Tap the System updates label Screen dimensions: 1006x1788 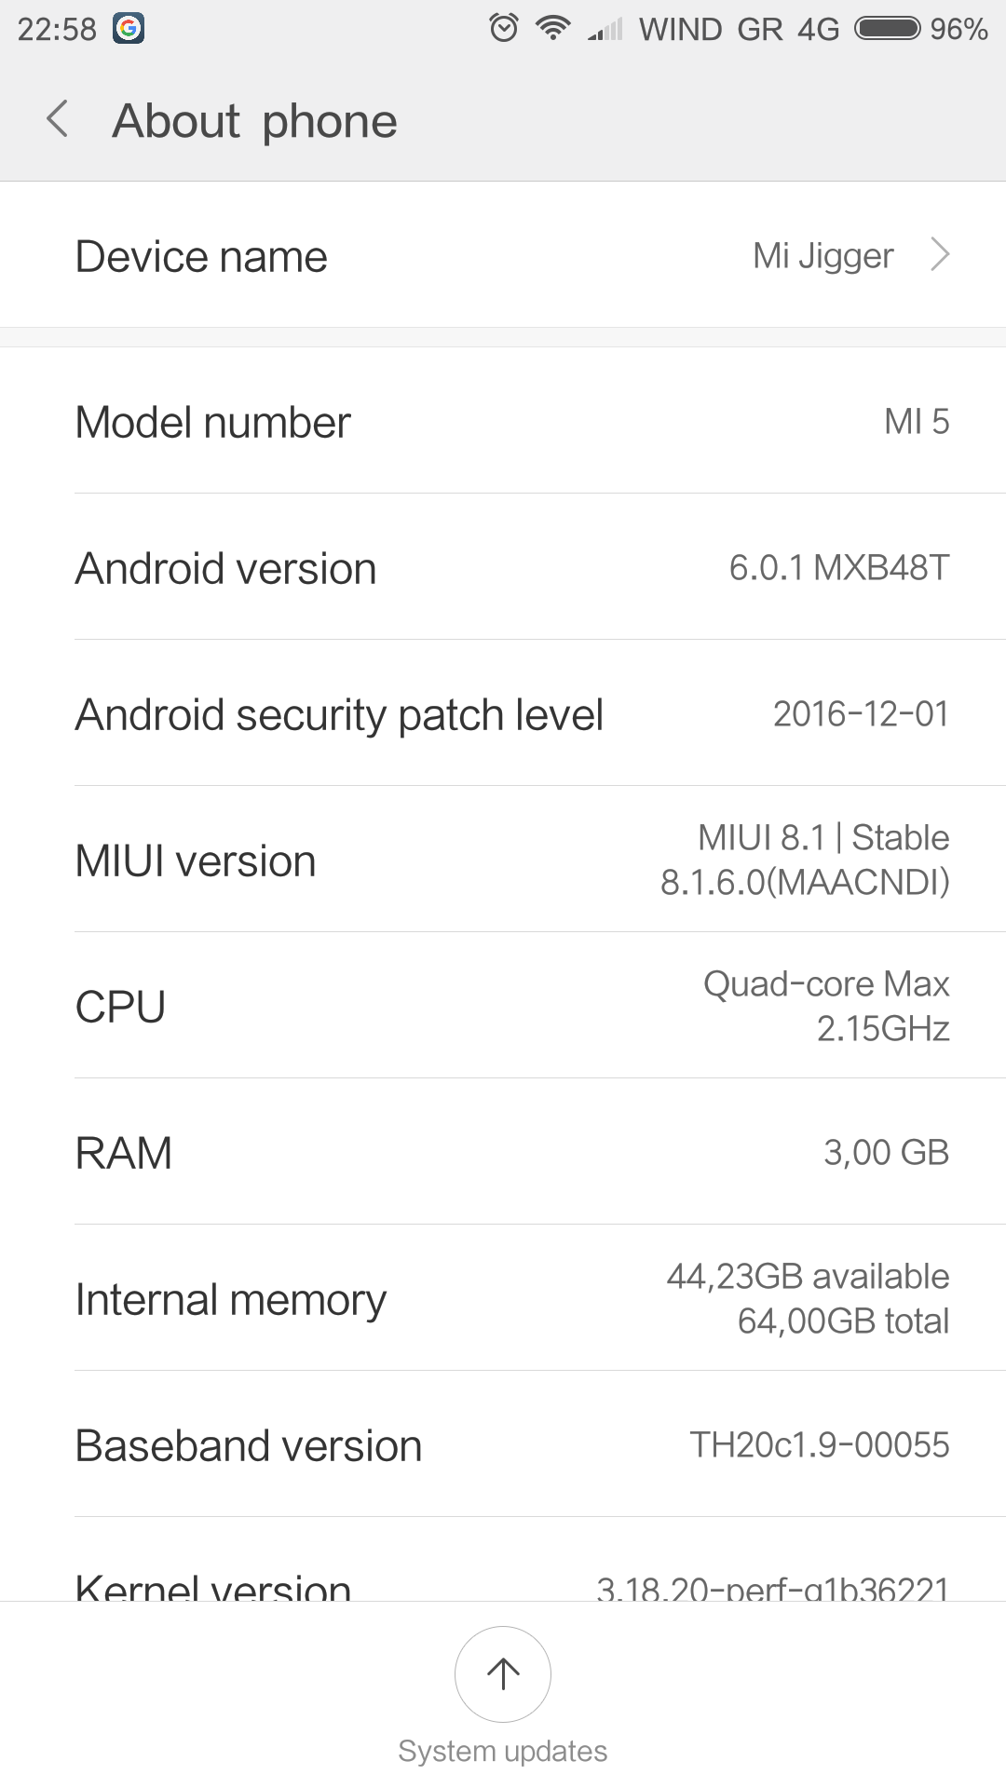pyautogui.click(x=503, y=1751)
